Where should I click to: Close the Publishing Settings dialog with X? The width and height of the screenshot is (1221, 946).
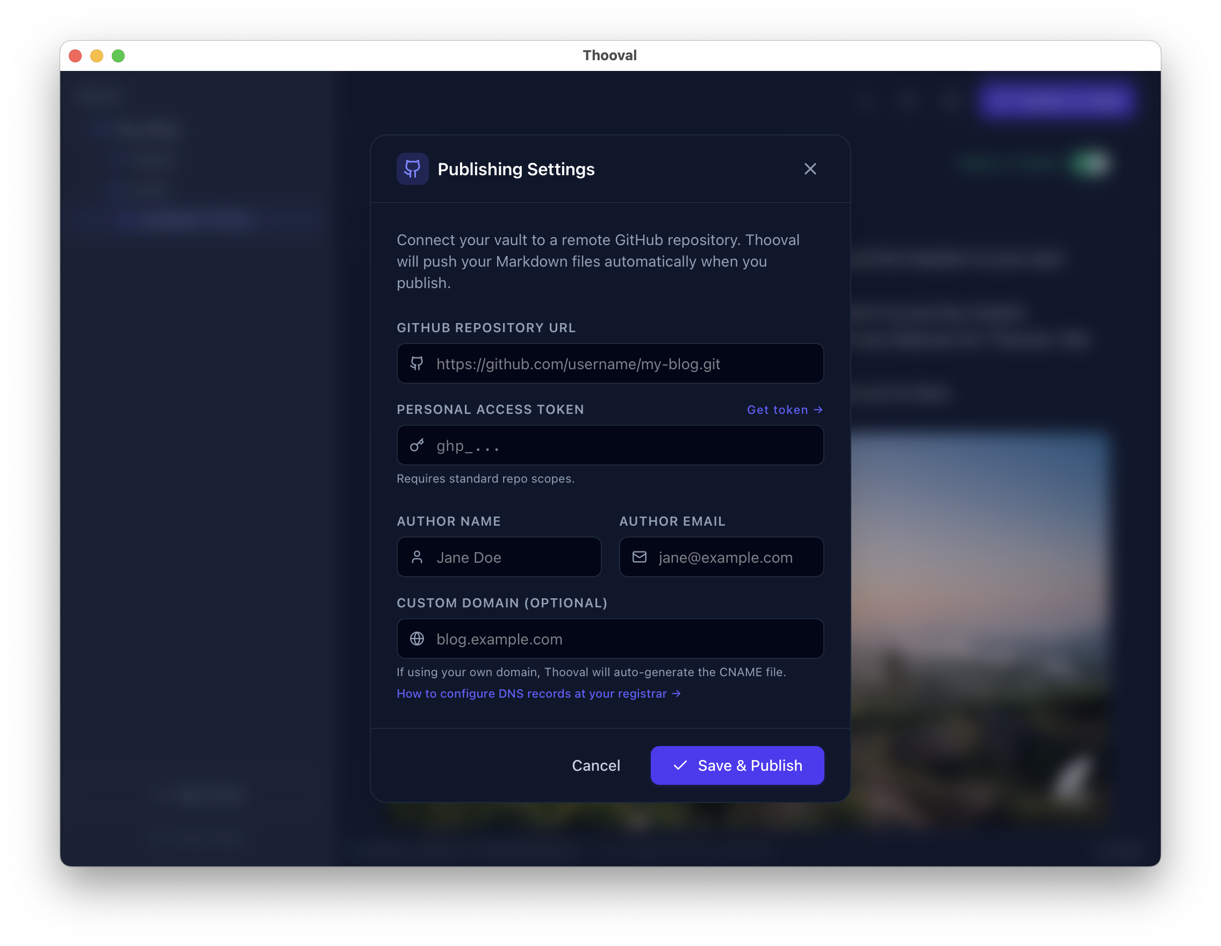[810, 169]
